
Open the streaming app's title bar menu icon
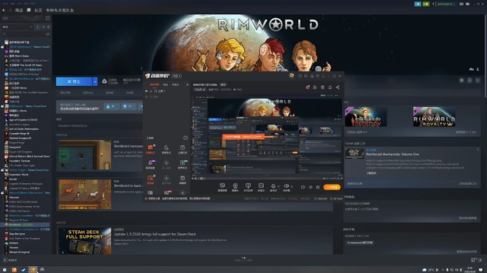(x=323, y=76)
